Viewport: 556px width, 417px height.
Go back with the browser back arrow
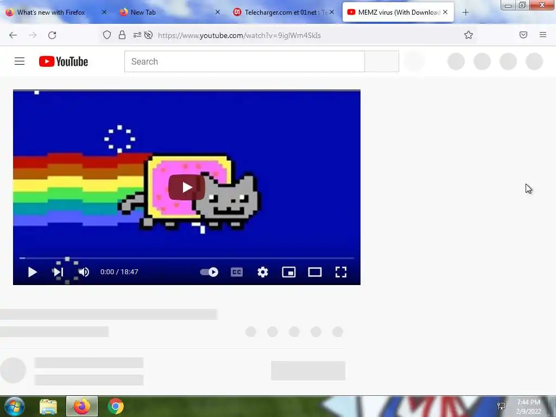13,35
